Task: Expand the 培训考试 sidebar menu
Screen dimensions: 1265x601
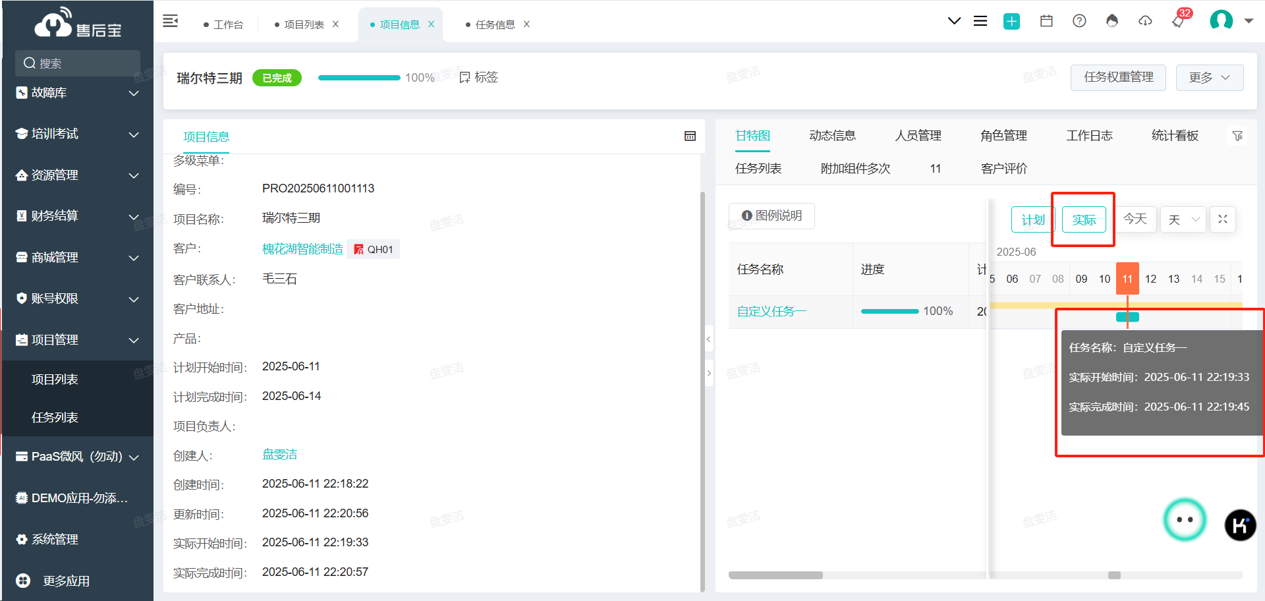Action: [78, 134]
